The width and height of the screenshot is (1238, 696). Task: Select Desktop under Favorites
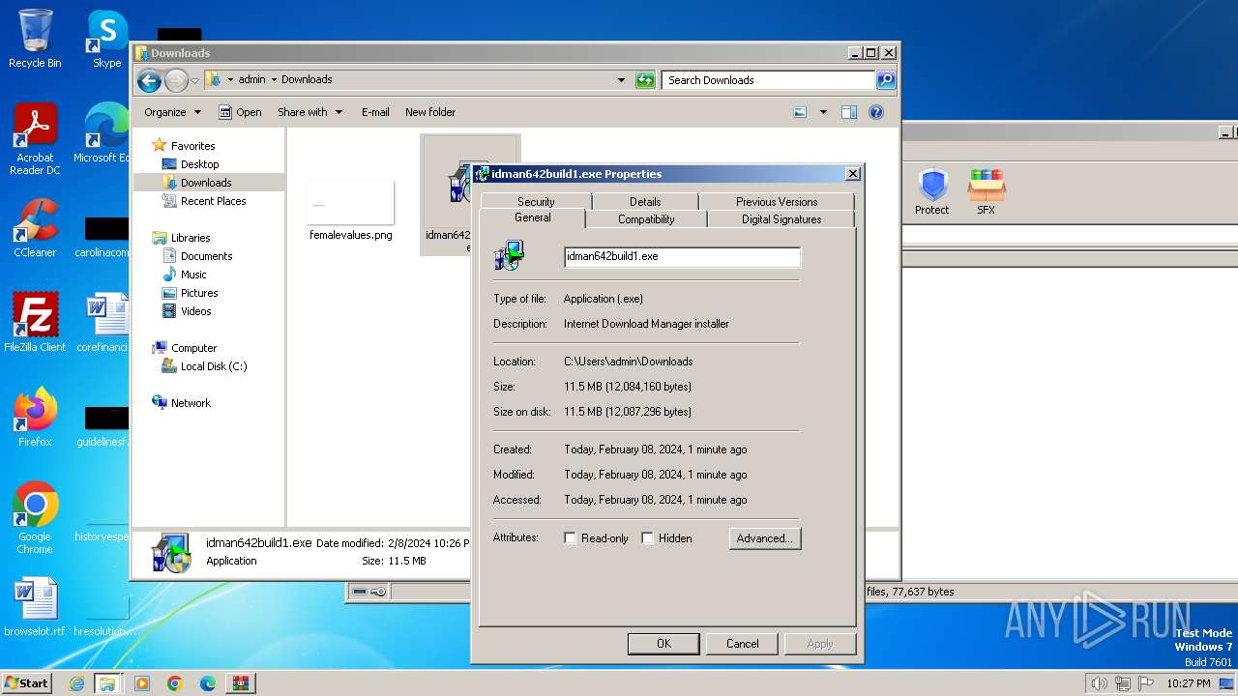(x=199, y=164)
